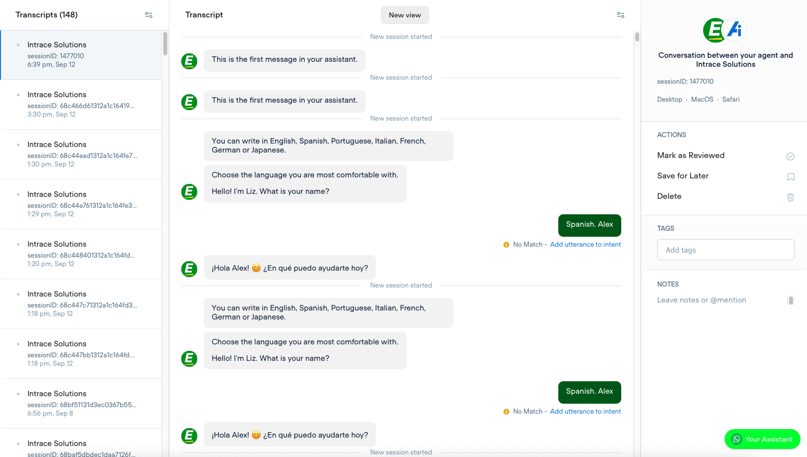Image resolution: width=807 pixels, height=457 pixels.
Task: Click the Delete trash can icon
Action: pos(791,197)
